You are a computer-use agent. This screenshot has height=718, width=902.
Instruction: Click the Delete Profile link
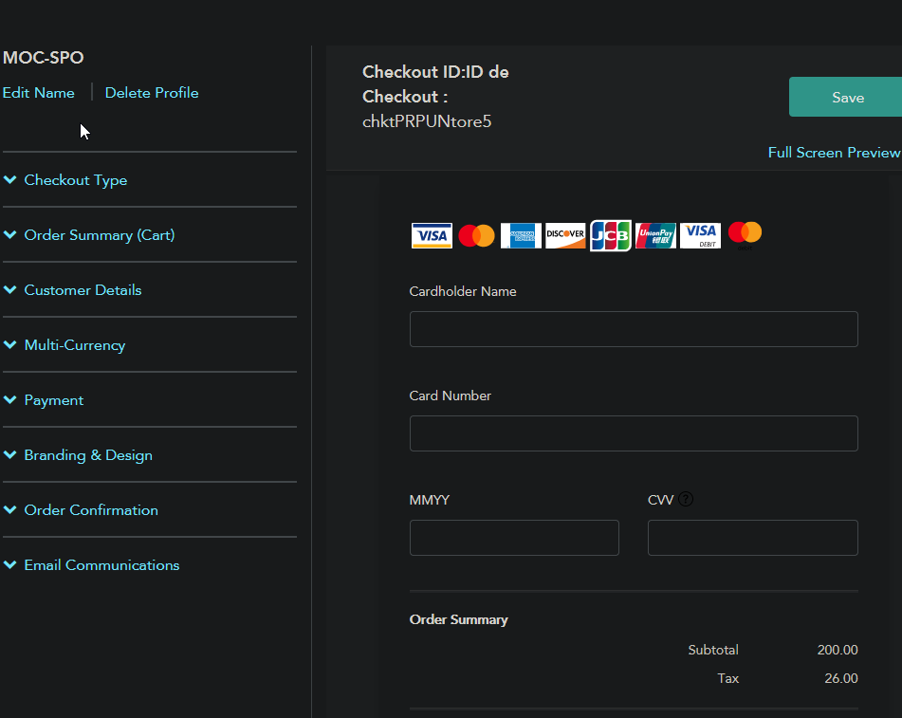tap(152, 93)
